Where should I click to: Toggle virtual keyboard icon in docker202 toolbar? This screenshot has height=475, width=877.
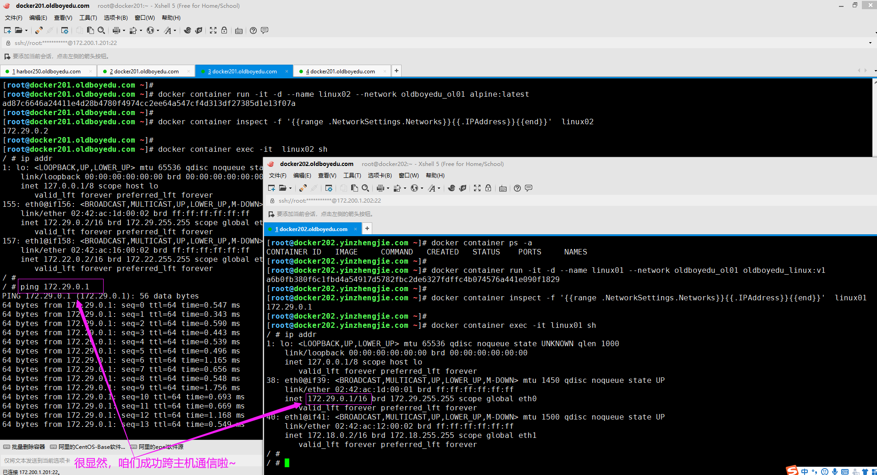click(503, 188)
